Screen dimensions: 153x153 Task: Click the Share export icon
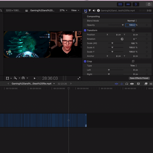[x=149, y=4]
